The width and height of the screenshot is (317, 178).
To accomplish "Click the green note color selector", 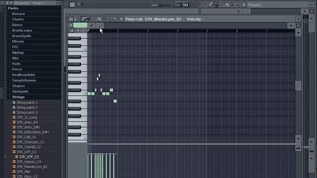I will pos(80,25).
